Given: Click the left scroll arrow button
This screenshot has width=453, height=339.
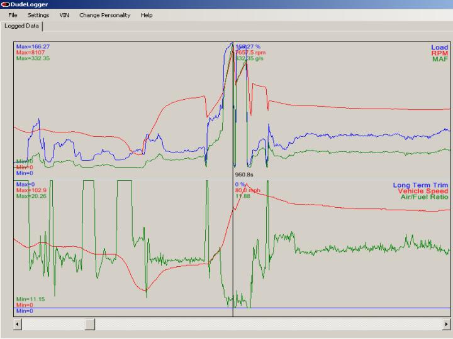Looking at the screenshot, I should [18, 325].
